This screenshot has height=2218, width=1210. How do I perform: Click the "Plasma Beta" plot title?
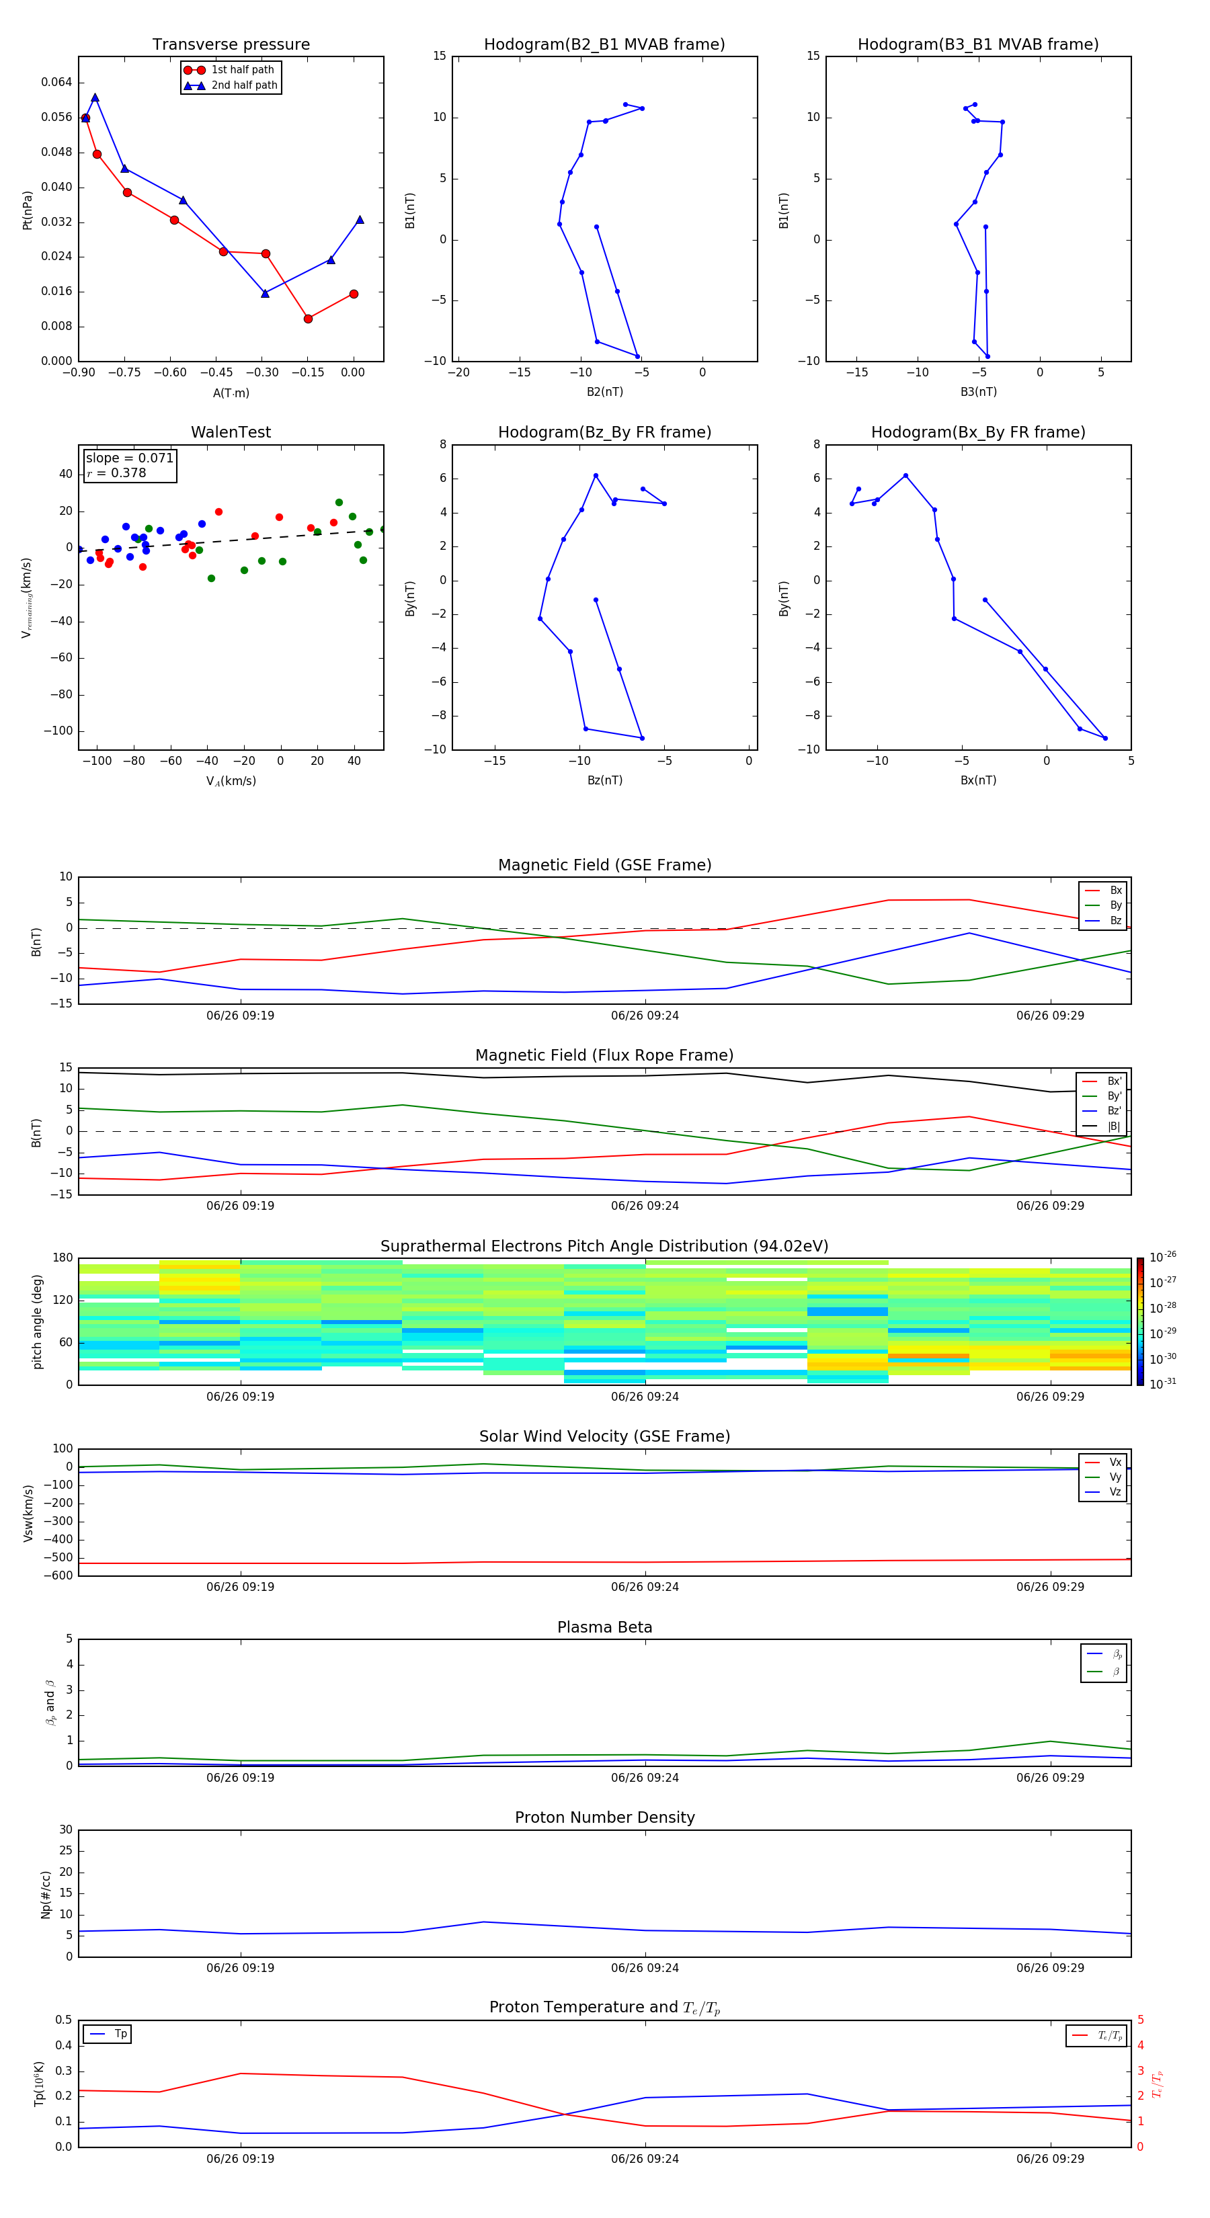(x=604, y=1627)
